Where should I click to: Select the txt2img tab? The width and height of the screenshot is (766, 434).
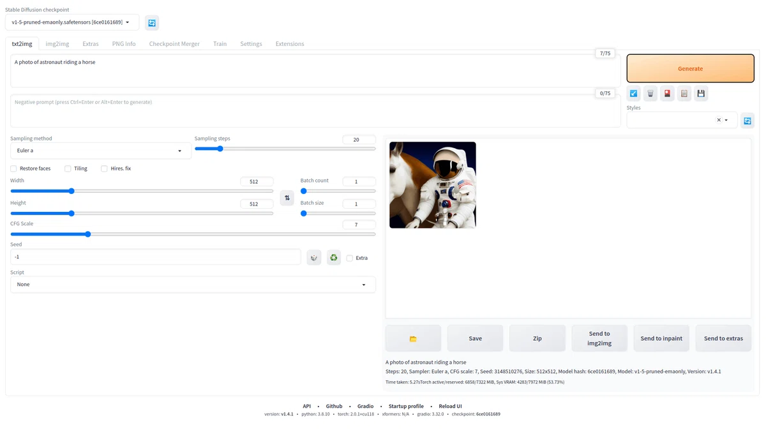pyautogui.click(x=22, y=43)
